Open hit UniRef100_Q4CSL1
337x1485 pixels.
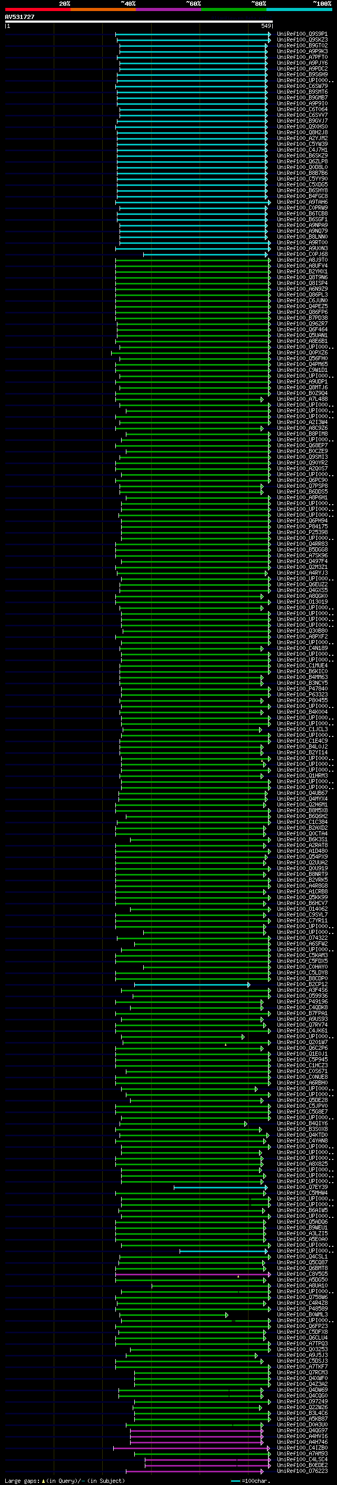tap(302, 1256)
